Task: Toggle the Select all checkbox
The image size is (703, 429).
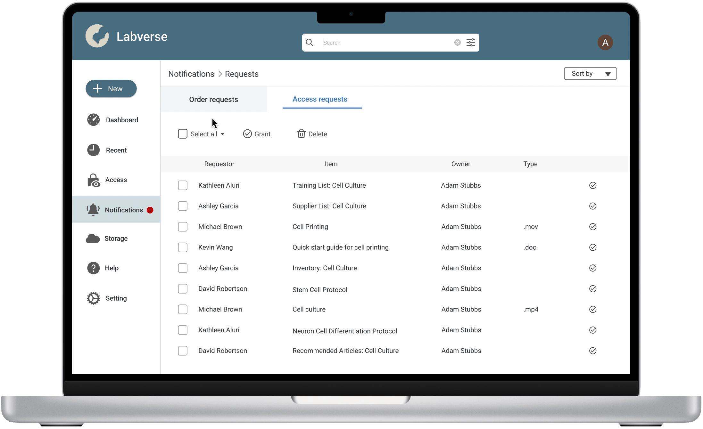Action: (183, 134)
